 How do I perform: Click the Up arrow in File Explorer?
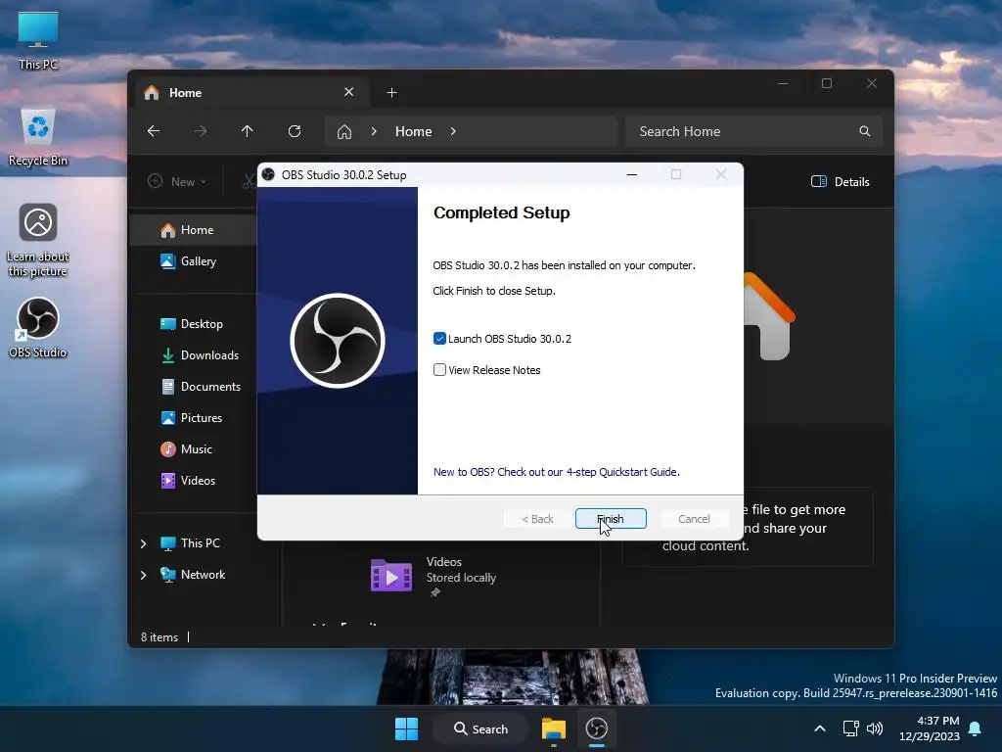click(x=248, y=131)
